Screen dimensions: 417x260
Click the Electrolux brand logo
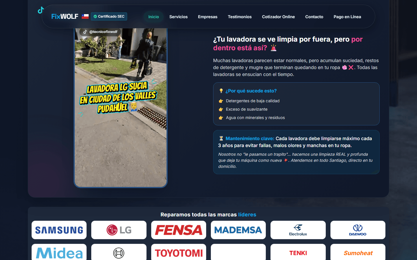298,230
